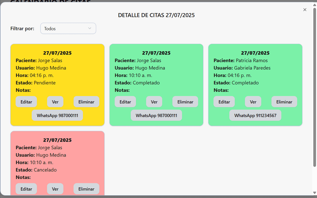
Task: Close the appointment details dialog
Action: [x=305, y=10]
